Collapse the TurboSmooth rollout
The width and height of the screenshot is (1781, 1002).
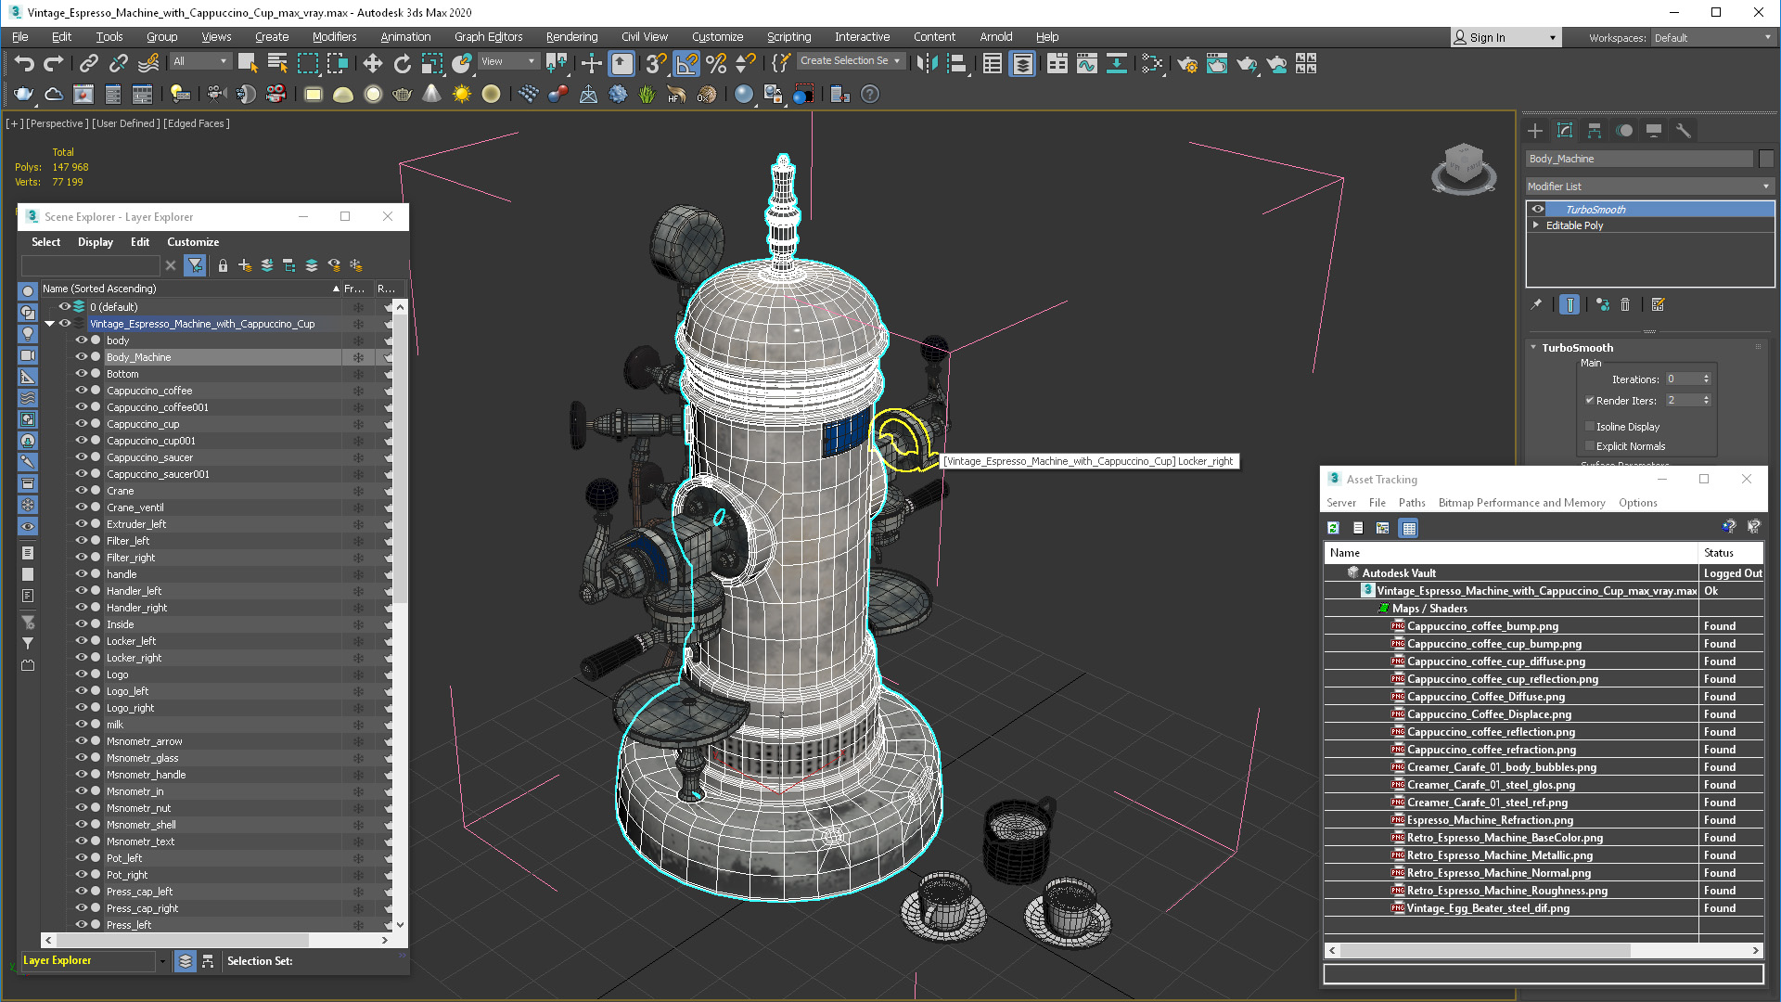coord(1534,348)
